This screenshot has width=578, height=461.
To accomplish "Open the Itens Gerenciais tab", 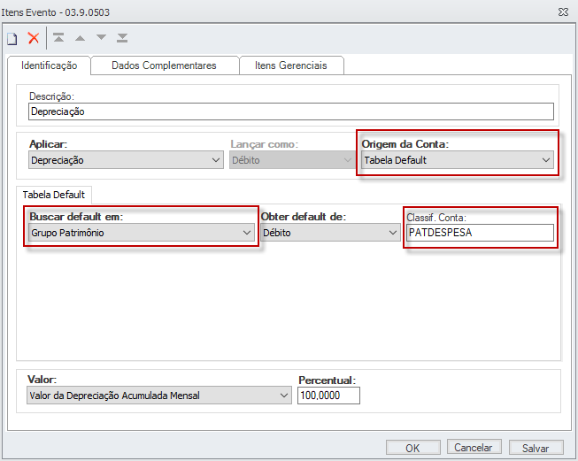I will (291, 65).
